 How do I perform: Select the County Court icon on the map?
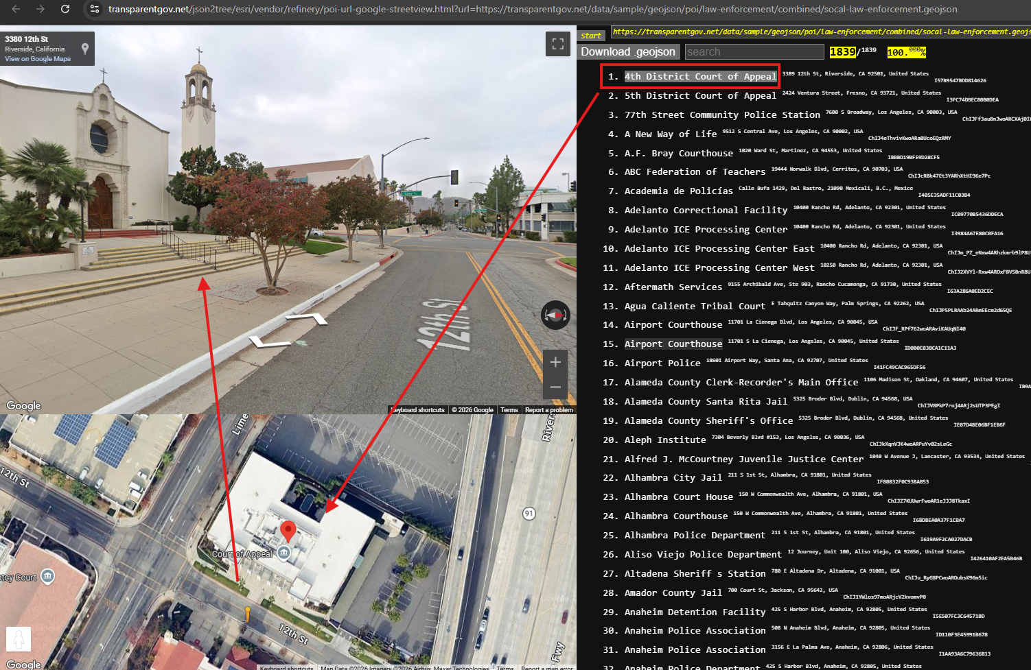[x=47, y=576]
